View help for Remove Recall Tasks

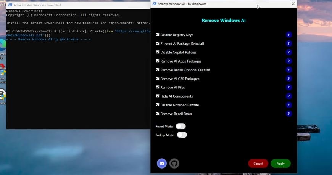pos(289,114)
